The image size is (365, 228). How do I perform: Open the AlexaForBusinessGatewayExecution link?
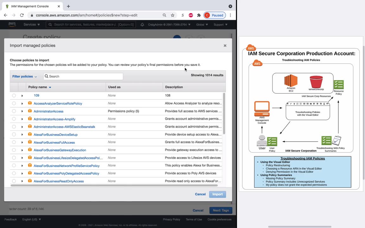point(60,150)
